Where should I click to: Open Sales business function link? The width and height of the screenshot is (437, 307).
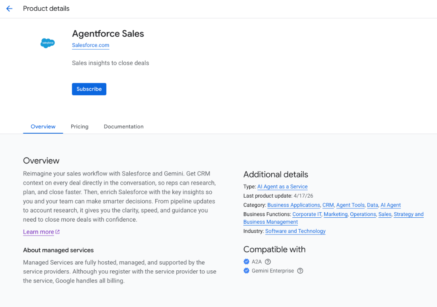(385, 214)
